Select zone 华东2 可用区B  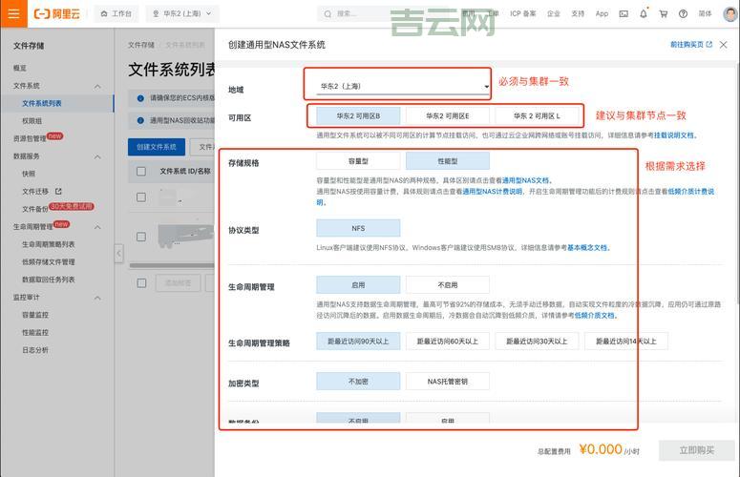pos(358,116)
